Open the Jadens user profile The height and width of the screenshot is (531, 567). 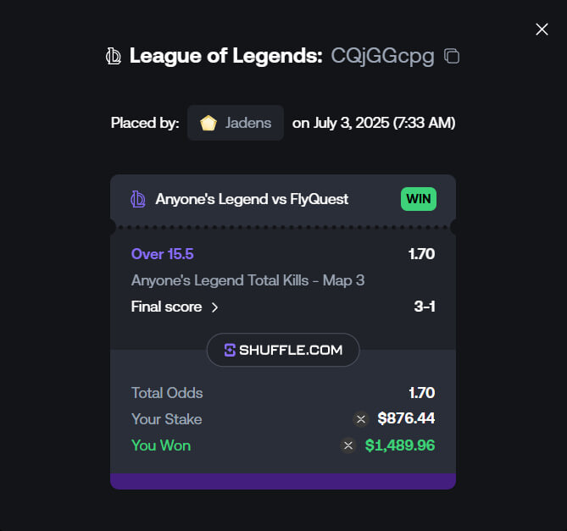click(236, 123)
